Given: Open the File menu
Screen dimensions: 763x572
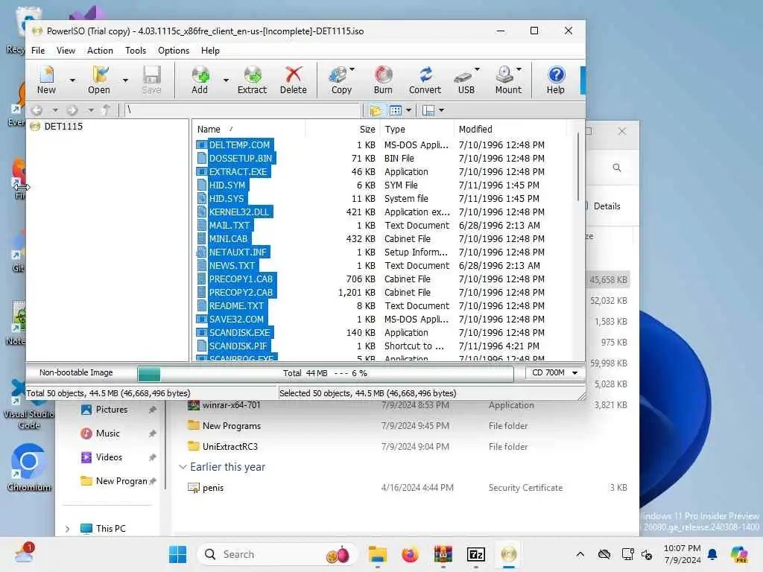Looking at the screenshot, I should (x=38, y=51).
